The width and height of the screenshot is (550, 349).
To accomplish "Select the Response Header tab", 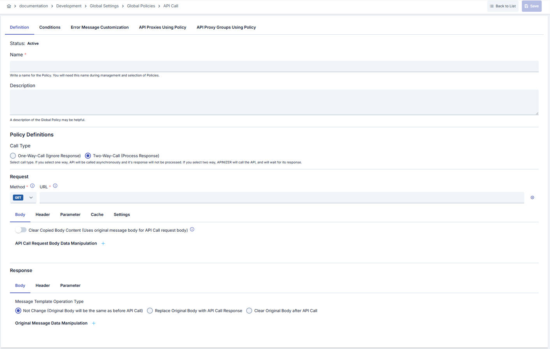I will point(43,285).
